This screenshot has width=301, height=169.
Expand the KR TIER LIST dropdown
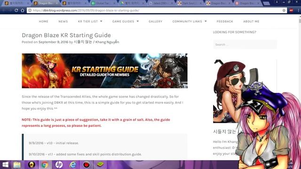click(90, 22)
